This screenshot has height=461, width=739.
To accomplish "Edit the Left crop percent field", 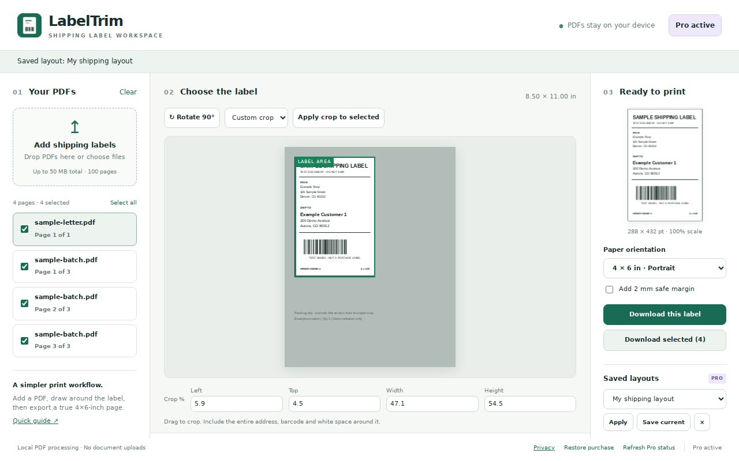I will point(237,404).
